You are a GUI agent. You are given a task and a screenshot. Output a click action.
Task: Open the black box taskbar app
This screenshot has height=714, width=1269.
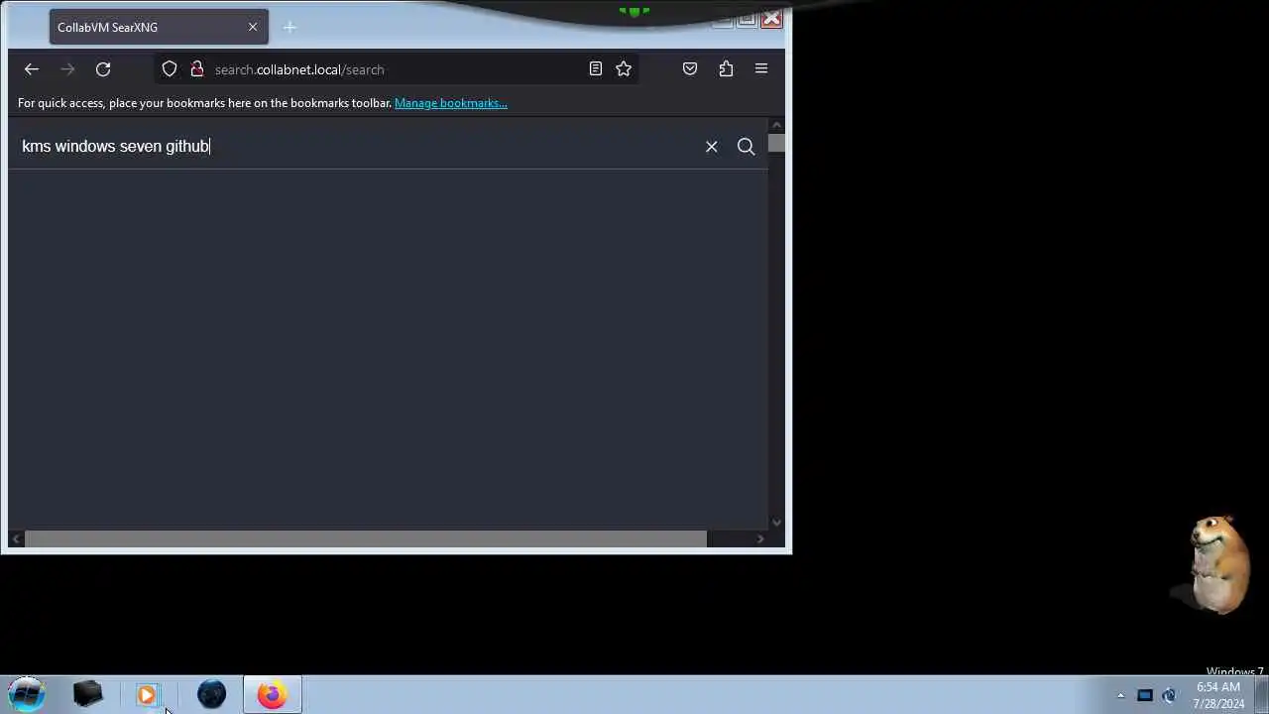[x=88, y=694]
